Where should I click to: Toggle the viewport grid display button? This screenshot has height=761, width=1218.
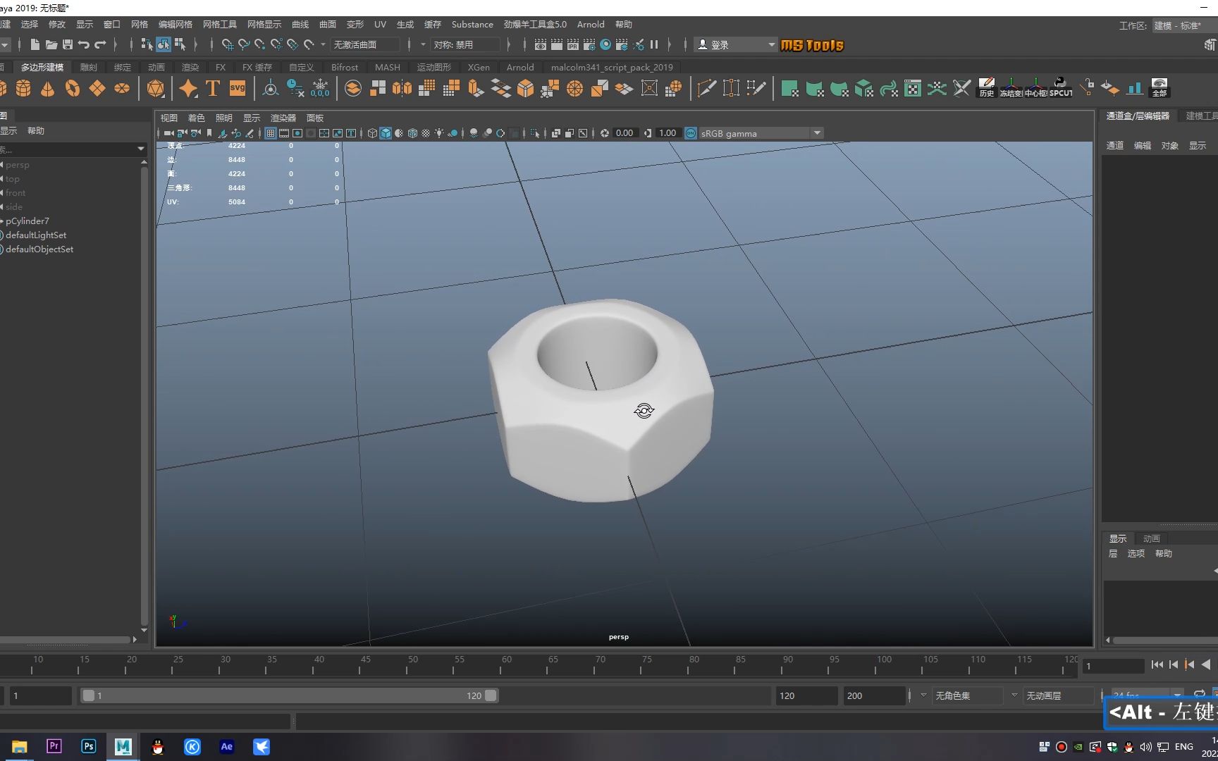[x=271, y=133]
